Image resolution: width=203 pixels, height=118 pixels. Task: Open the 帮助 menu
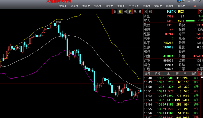point(181,6)
